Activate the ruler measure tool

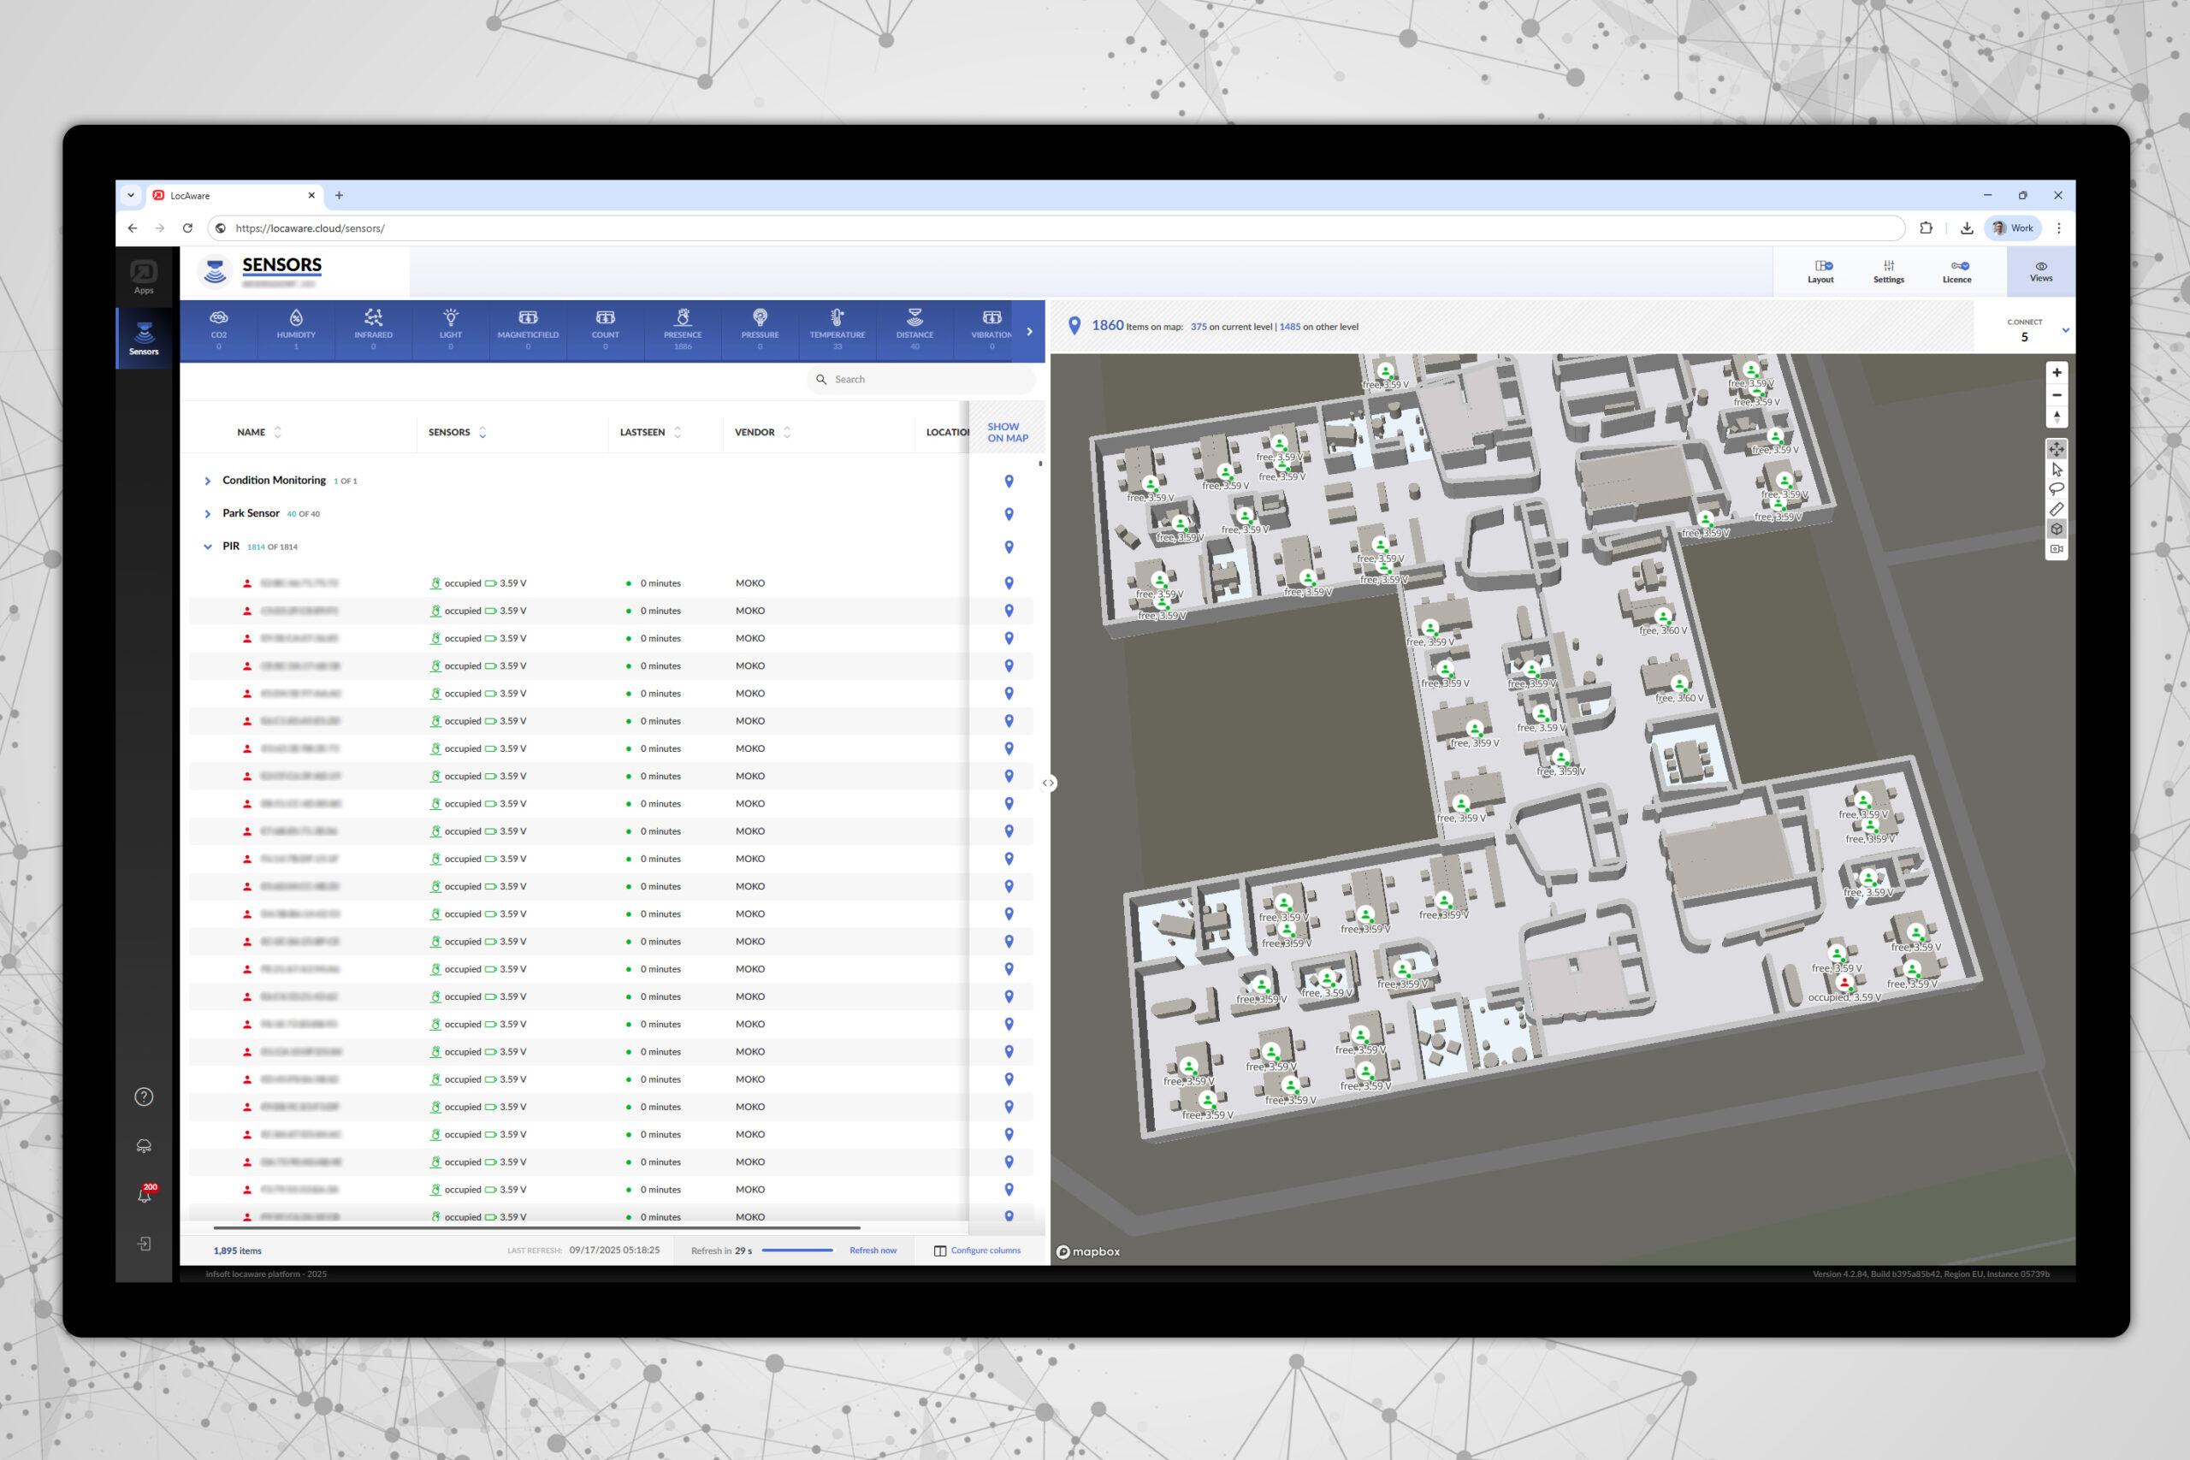pos(2056,509)
